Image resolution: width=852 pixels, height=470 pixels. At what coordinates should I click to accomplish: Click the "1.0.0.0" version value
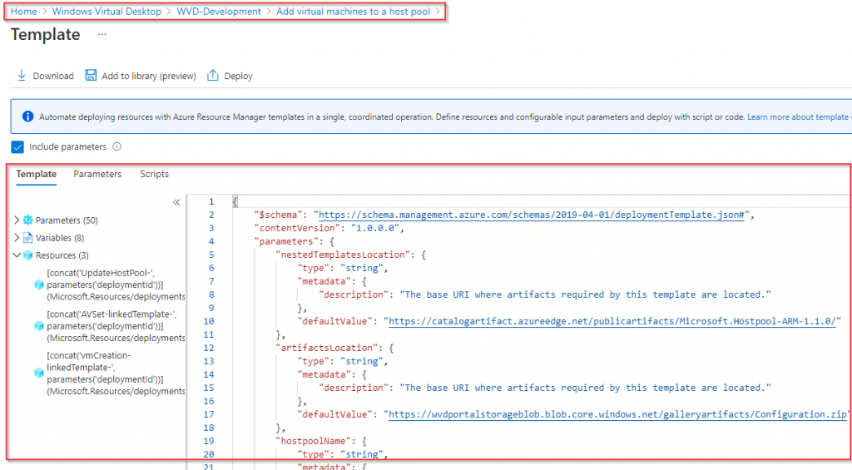375,228
